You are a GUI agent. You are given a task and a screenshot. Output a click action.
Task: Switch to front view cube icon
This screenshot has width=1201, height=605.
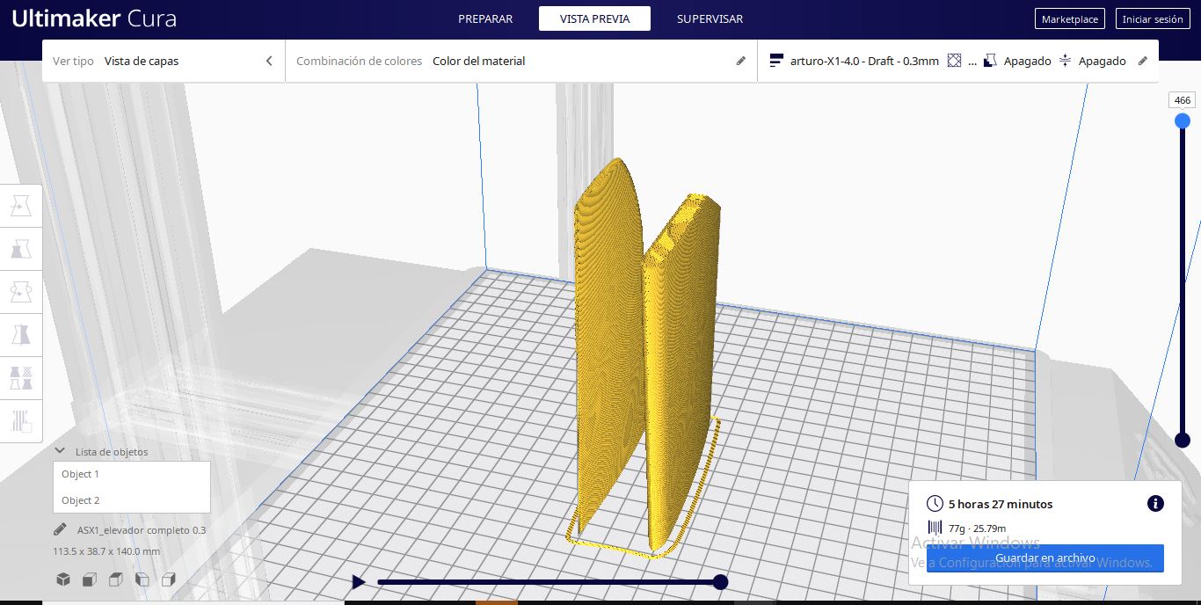[90, 579]
